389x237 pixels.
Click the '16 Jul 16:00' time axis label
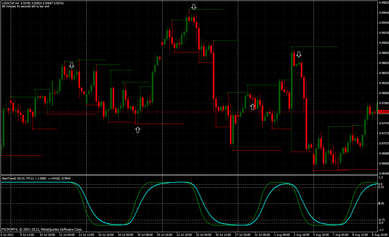point(106,235)
